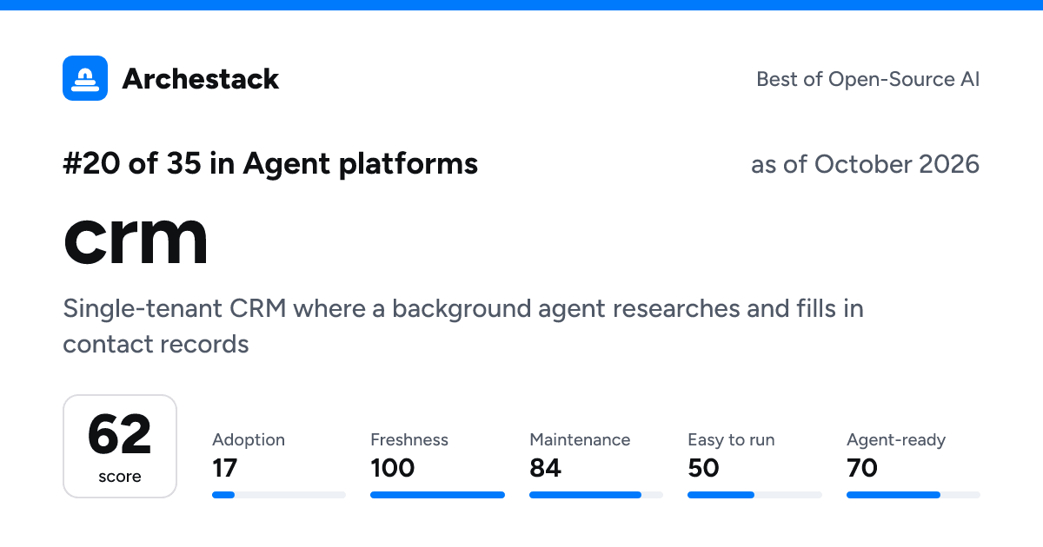This screenshot has width=1043, height=547.
Task: Click the Maintenance value 84
Action: pyautogui.click(x=545, y=469)
